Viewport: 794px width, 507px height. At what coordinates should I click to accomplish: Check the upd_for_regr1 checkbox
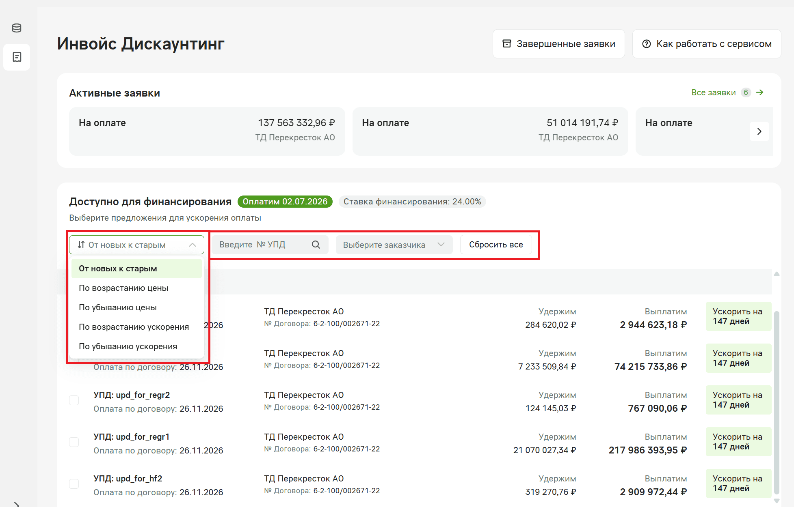[x=74, y=442]
